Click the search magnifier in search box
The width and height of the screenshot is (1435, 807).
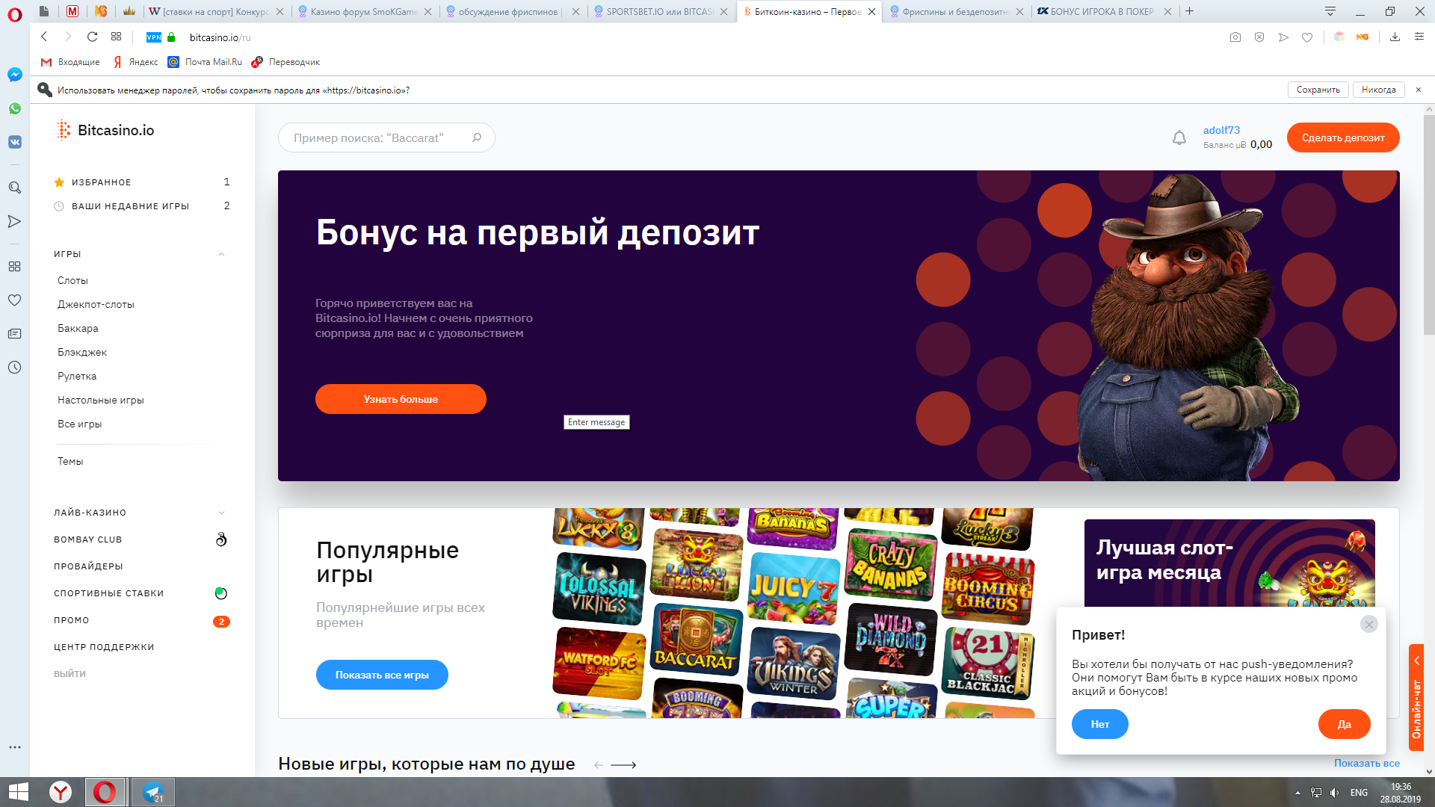[x=477, y=137]
